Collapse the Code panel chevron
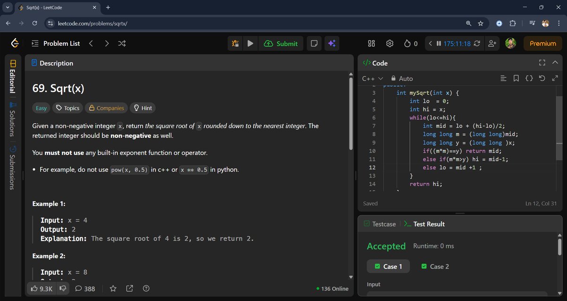 click(x=555, y=63)
